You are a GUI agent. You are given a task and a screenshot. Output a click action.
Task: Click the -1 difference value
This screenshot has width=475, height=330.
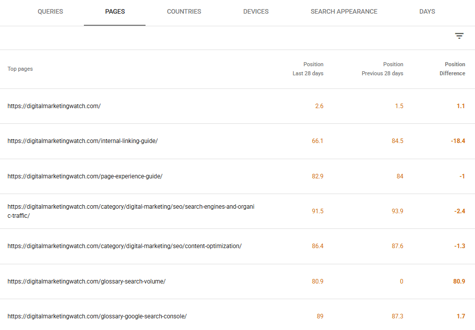coord(462,176)
